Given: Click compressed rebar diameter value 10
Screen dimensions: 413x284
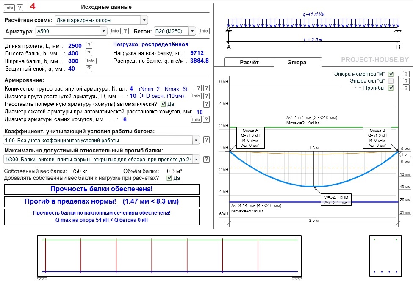Looking at the screenshot, I should pos(200,112).
